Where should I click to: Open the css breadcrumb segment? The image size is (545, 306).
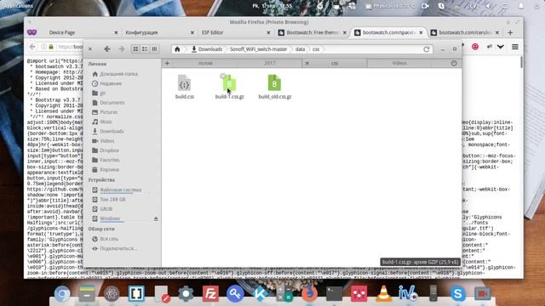click(x=316, y=49)
